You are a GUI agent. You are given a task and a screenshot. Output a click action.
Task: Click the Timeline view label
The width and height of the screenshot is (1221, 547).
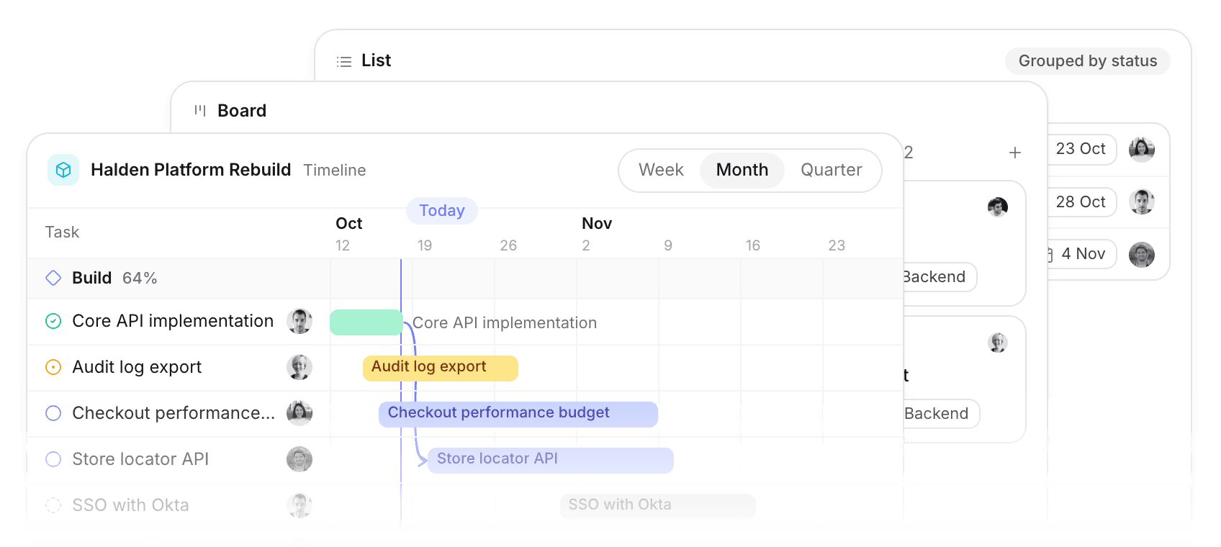[335, 170]
